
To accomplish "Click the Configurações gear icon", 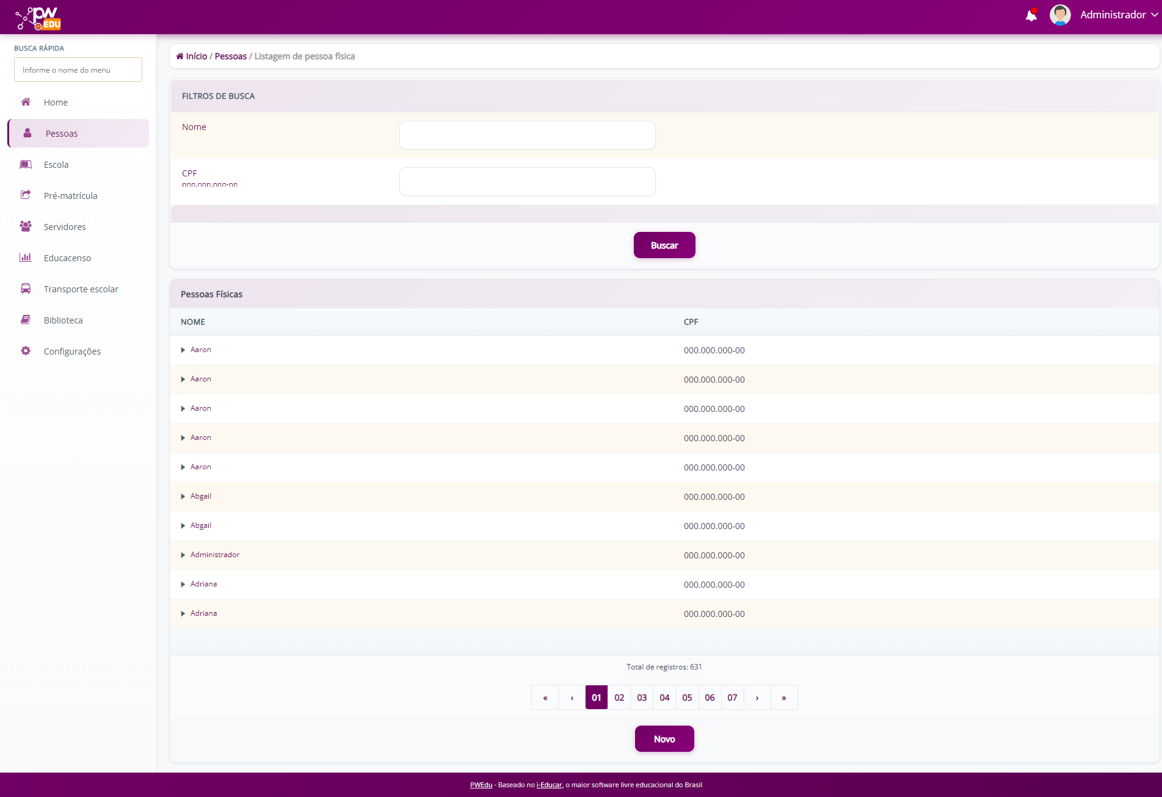I will (26, 351).
